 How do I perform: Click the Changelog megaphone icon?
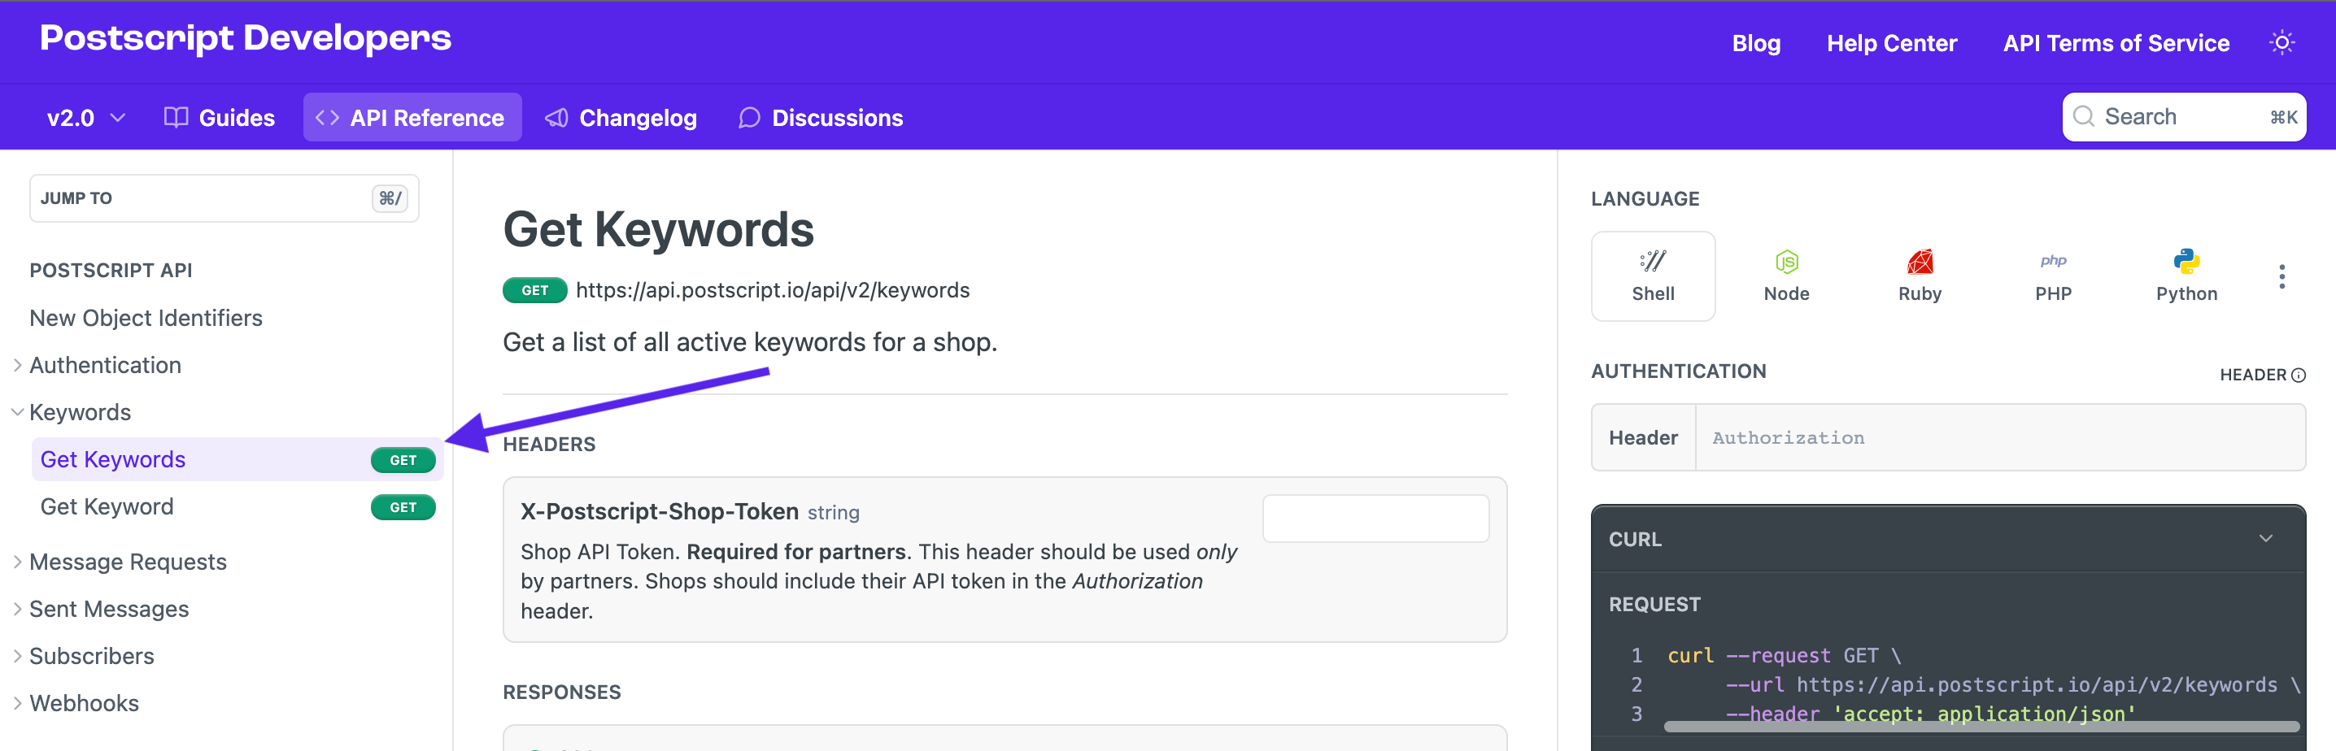pyautogui.click(x=555, y=117)
